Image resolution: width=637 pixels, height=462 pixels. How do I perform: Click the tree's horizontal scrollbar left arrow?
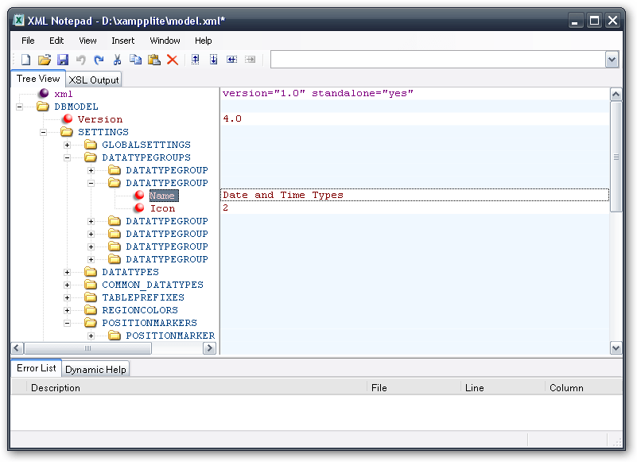pyautogui.click(x=17, y=348)
